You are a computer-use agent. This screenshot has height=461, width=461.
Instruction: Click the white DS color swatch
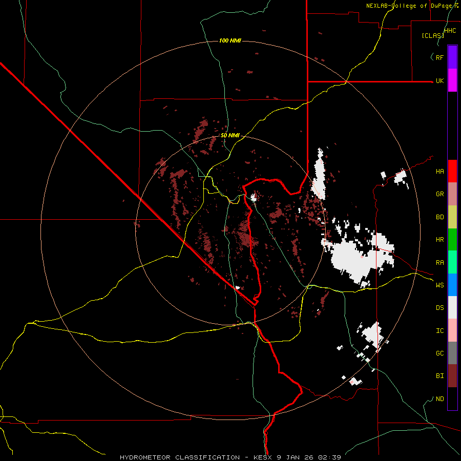point(452,307)
